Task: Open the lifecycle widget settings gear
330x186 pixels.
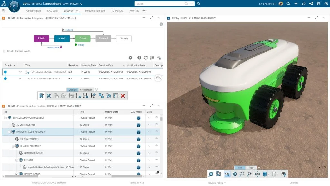Action: 130,57
